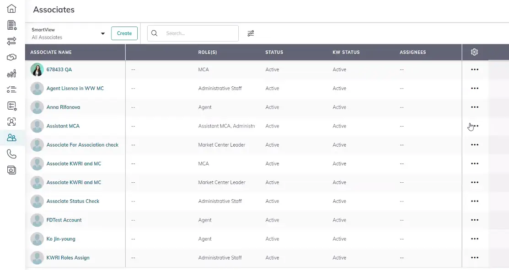This screenshot has height=270, width=509.
Task: Sort by KW Status column header
Action: click(x=346, y=52)
